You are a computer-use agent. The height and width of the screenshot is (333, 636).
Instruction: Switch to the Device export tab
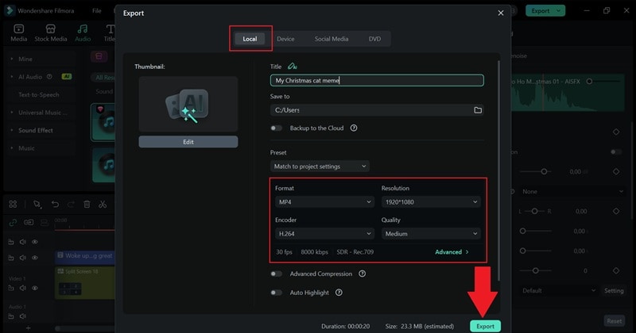click(285, 39)
